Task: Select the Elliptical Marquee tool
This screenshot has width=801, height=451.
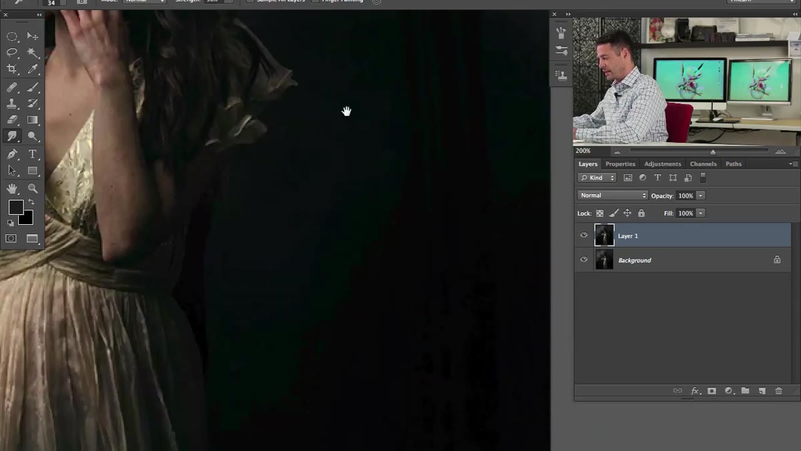Action: [x=12, y=36]
